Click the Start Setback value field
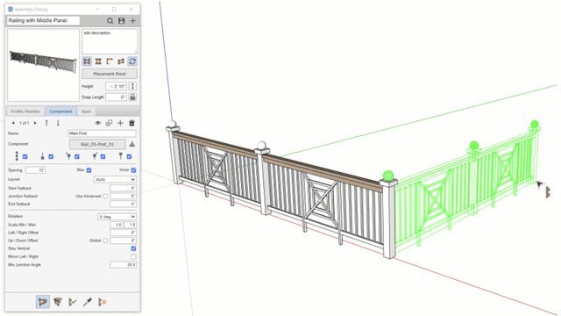 [123, 188]
